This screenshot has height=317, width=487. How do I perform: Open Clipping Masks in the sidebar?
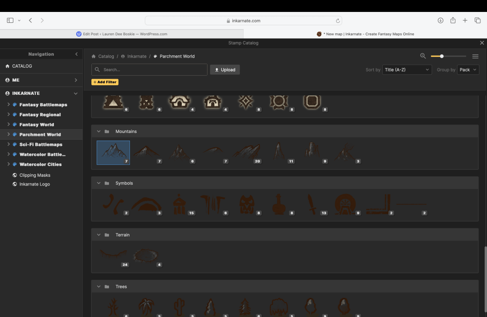[x=35, y=175]
